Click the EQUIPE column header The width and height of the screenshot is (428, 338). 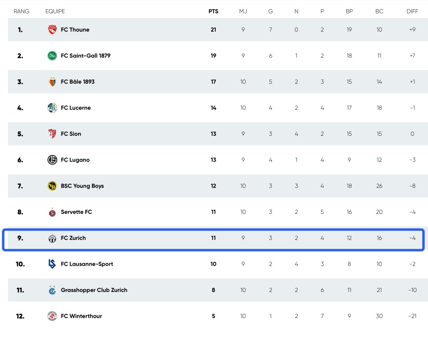point(55,11)
